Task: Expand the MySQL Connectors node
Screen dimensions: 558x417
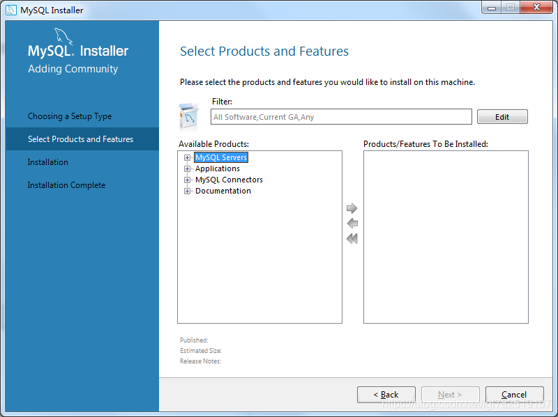Action: pyautogui.click(x=187, y=180)
